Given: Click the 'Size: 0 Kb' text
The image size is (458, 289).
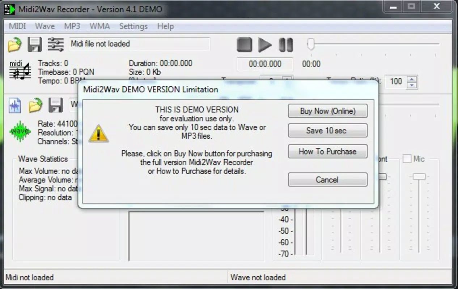Looking at the screenshot, I should click(145, 72).
